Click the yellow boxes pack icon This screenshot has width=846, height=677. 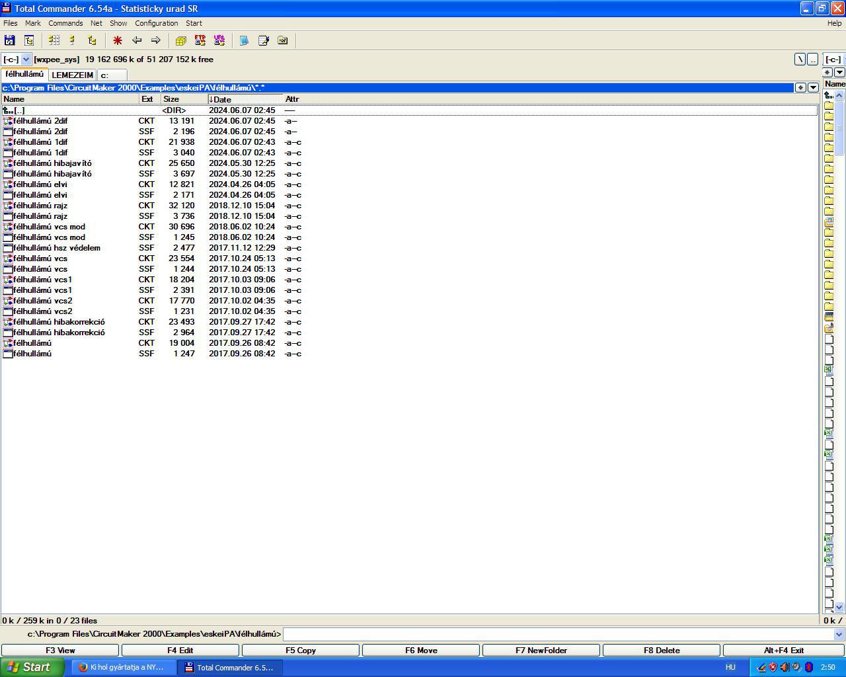point(181,40)
